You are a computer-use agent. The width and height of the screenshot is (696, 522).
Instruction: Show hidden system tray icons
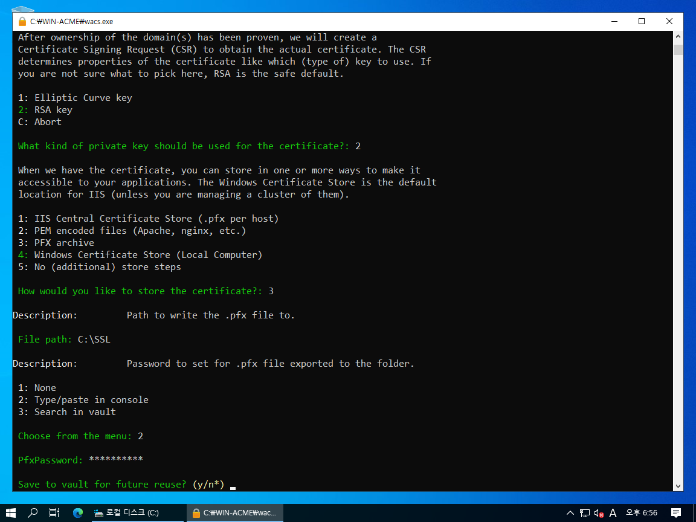570,513
